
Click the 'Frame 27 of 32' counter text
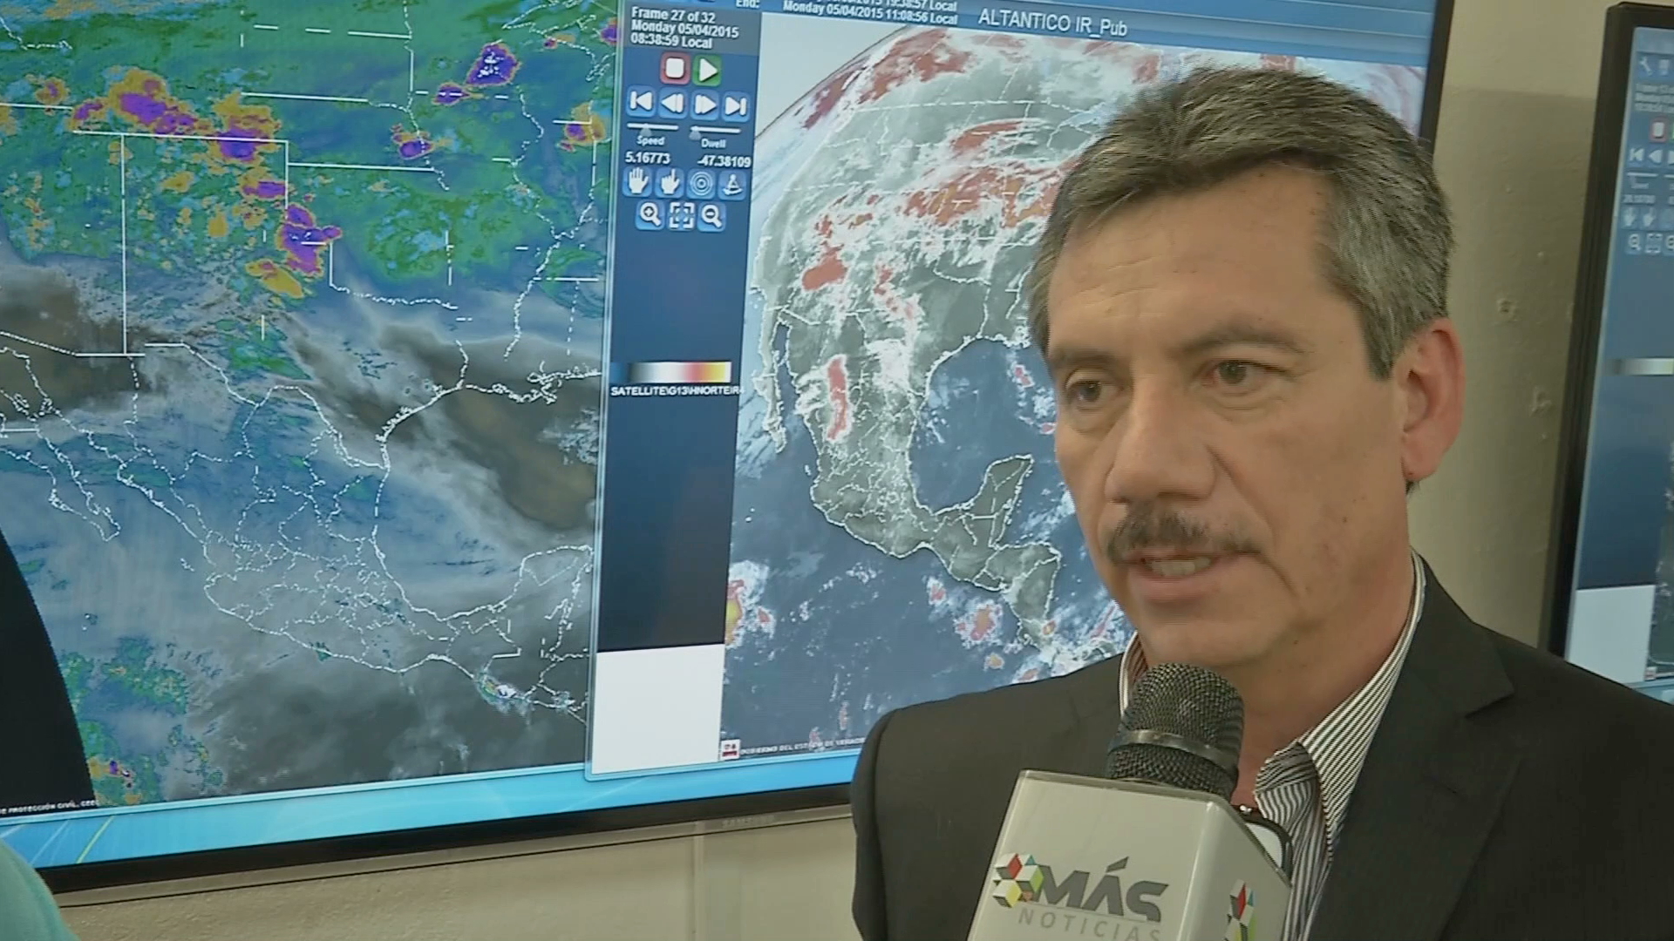click(673, 15)
